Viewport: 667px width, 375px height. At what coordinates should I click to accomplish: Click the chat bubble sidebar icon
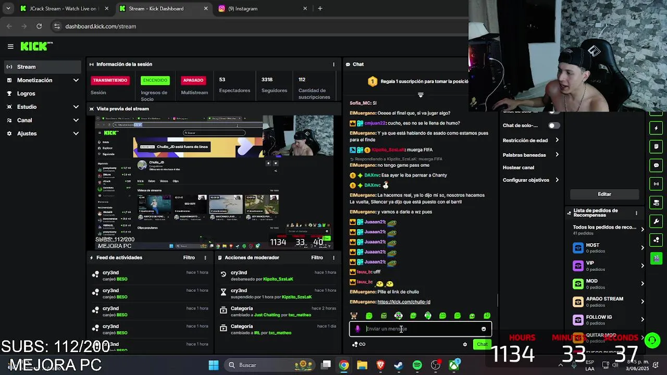tap(657, 165)
